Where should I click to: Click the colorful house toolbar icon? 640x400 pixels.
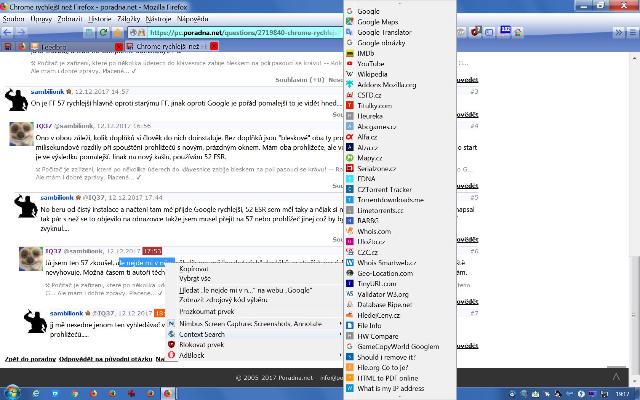point(518,33)
